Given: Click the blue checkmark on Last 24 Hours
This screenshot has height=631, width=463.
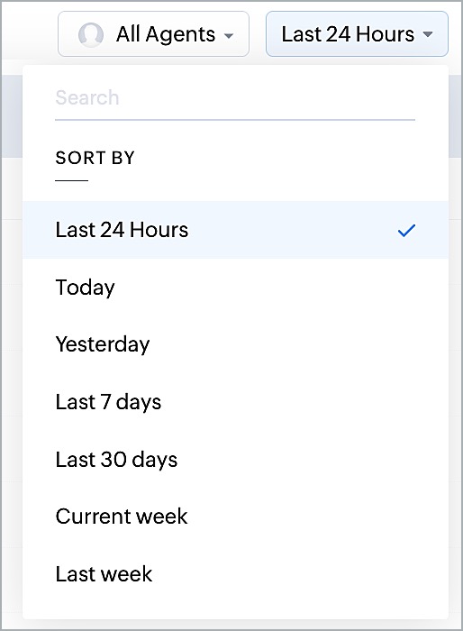Looking at the screenshot, I should [406, 230].
